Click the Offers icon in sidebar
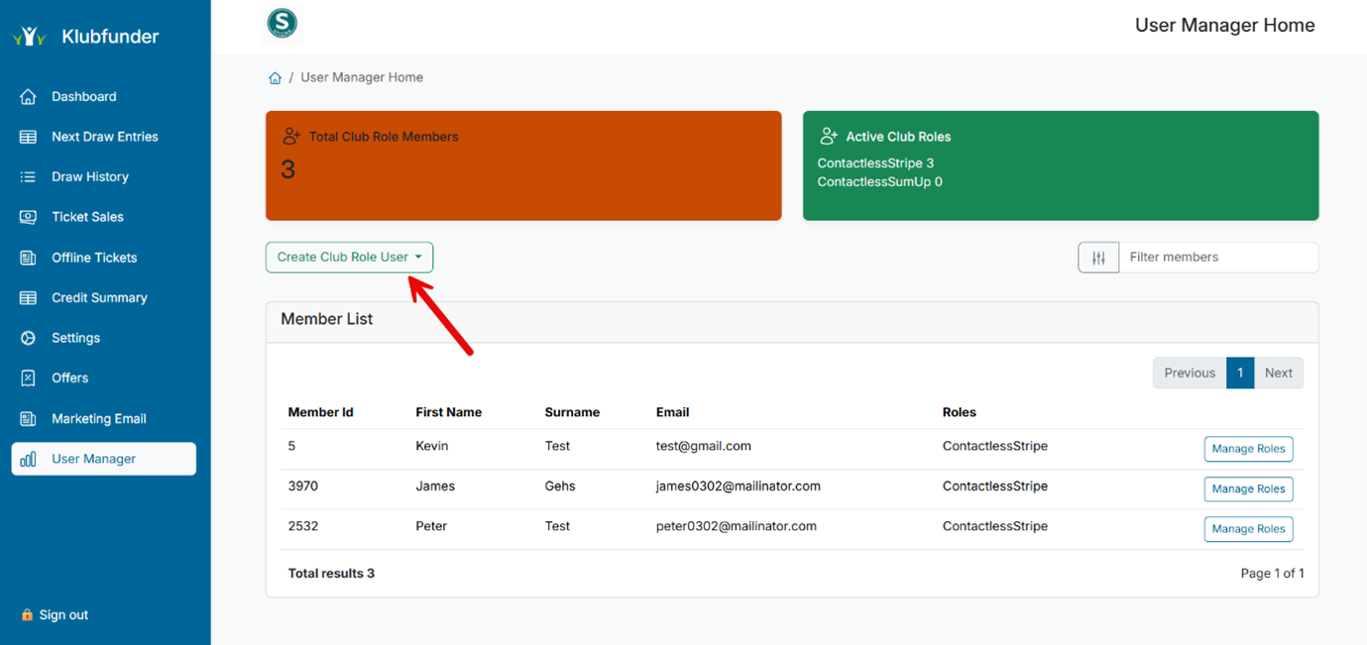Viewport: 1367px width, 645px height. pos(28,378)
